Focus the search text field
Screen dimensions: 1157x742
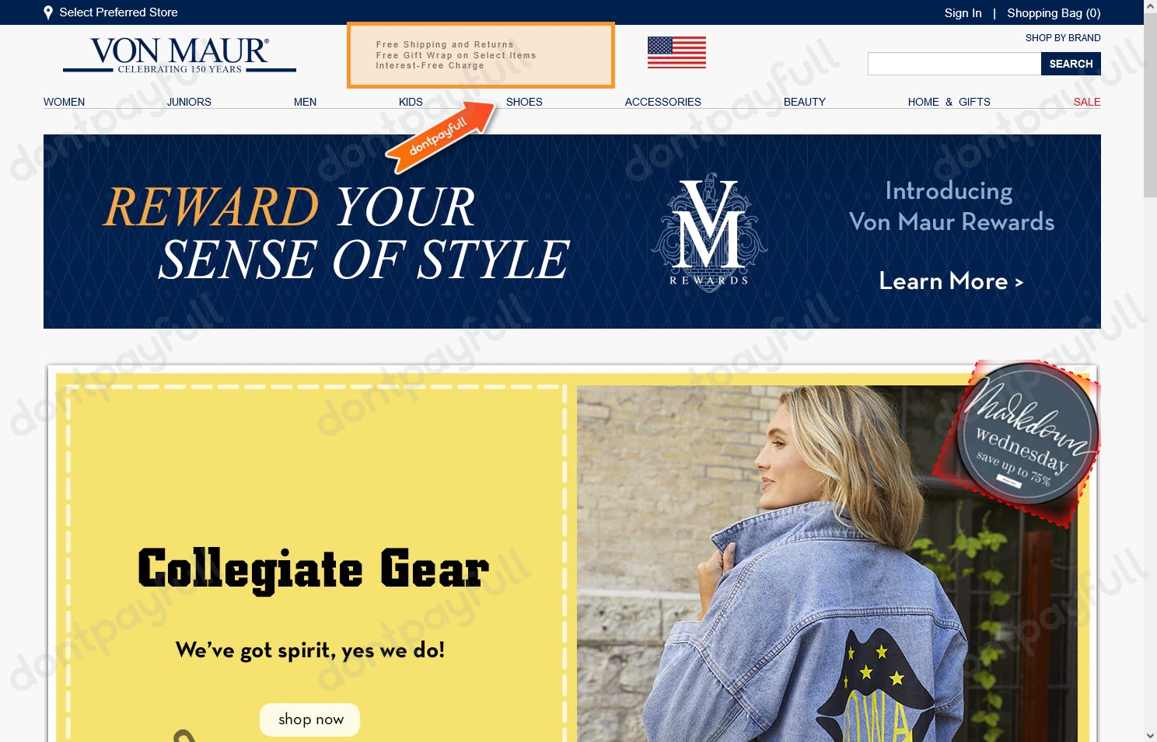pos(954,64)
